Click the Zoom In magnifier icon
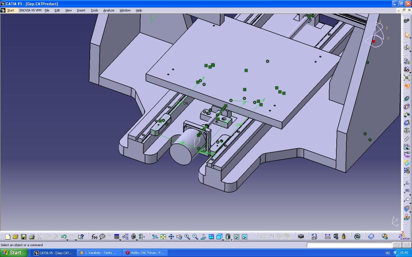 tap(187, 237)
